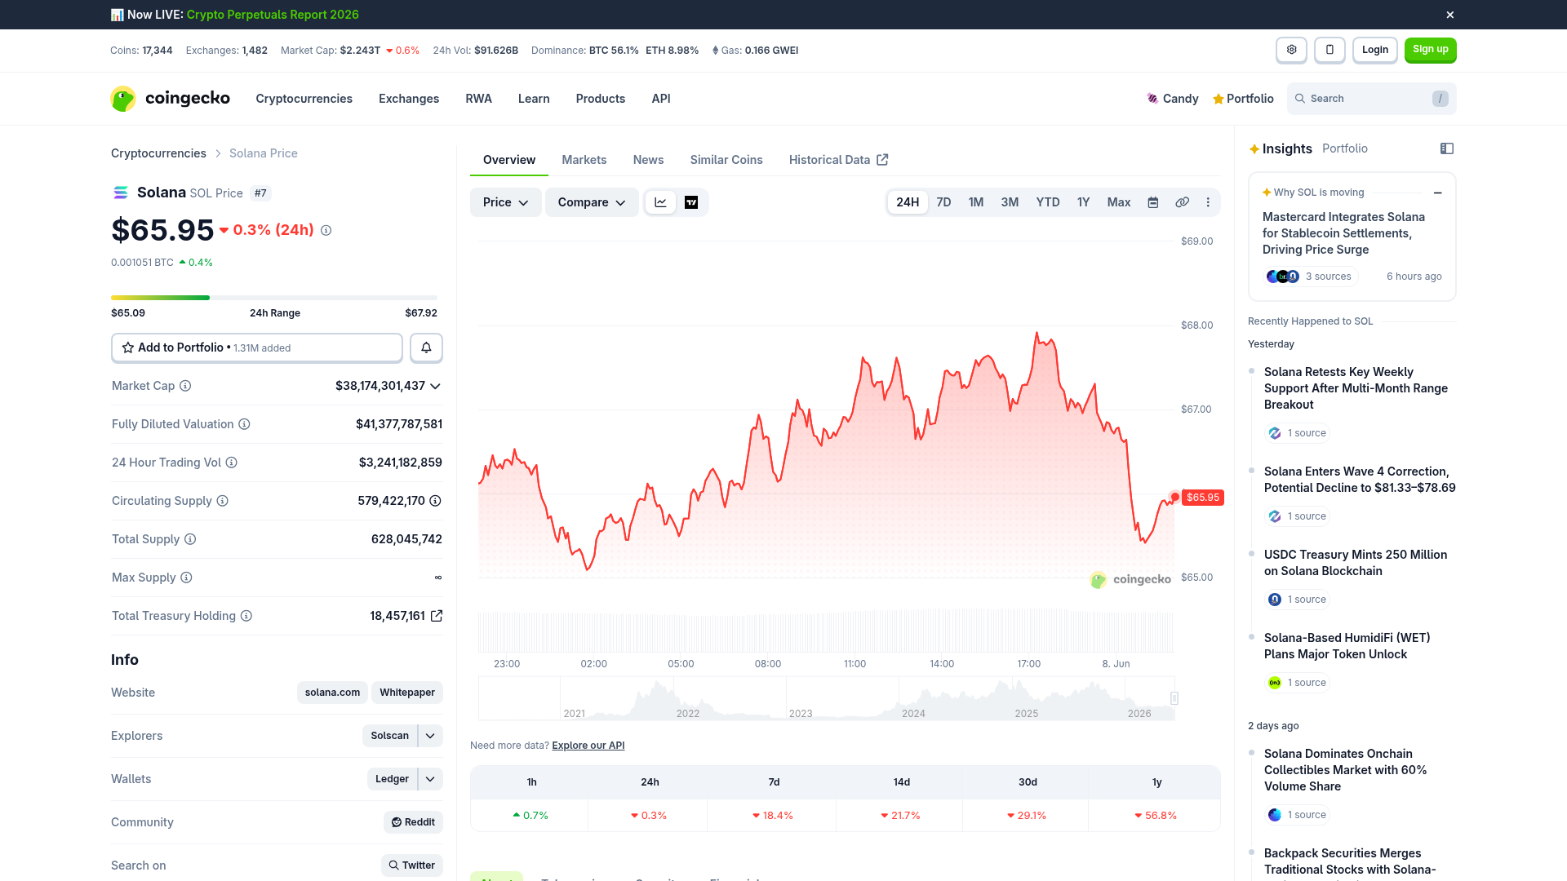
Task: Open the Learn navigation menu
Action: pos(534,99)
